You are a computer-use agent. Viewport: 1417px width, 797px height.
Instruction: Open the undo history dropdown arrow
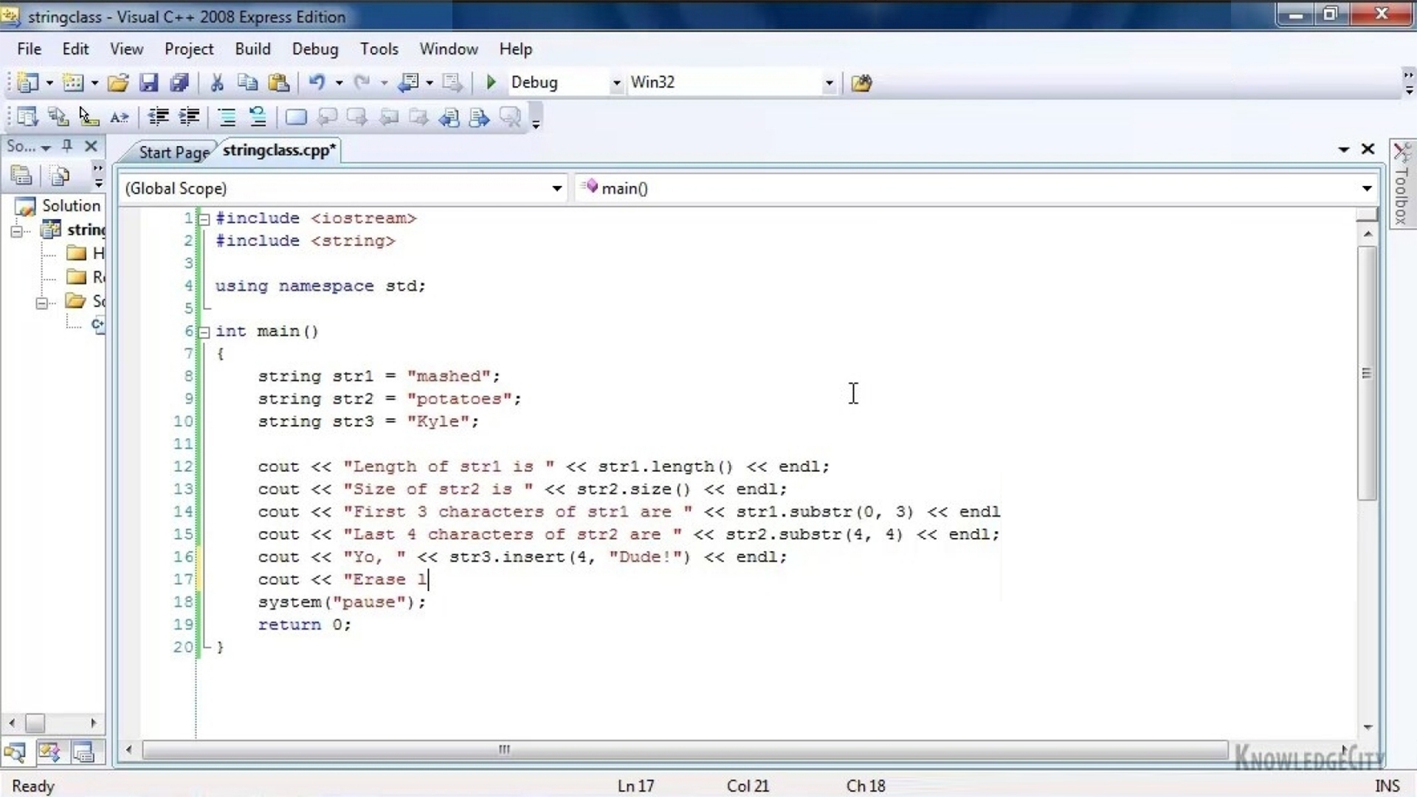click(339, 83)
